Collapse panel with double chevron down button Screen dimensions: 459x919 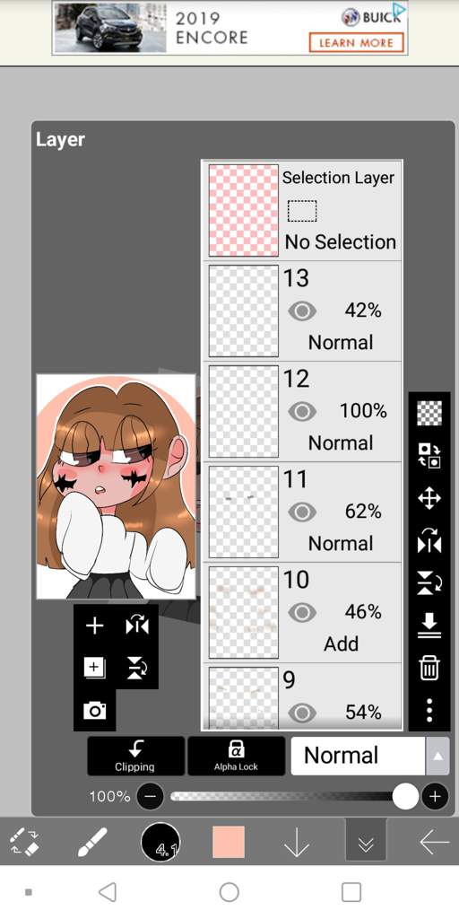366,844
